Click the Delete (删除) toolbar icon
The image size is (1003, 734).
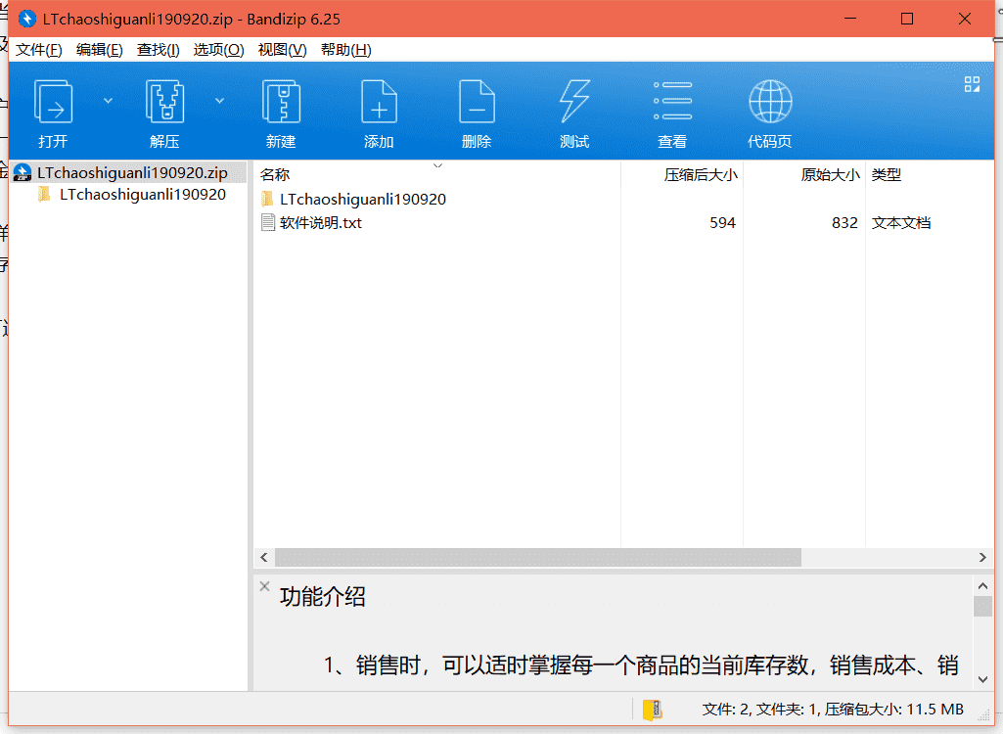pyautogui.click(x=477, y=101)
